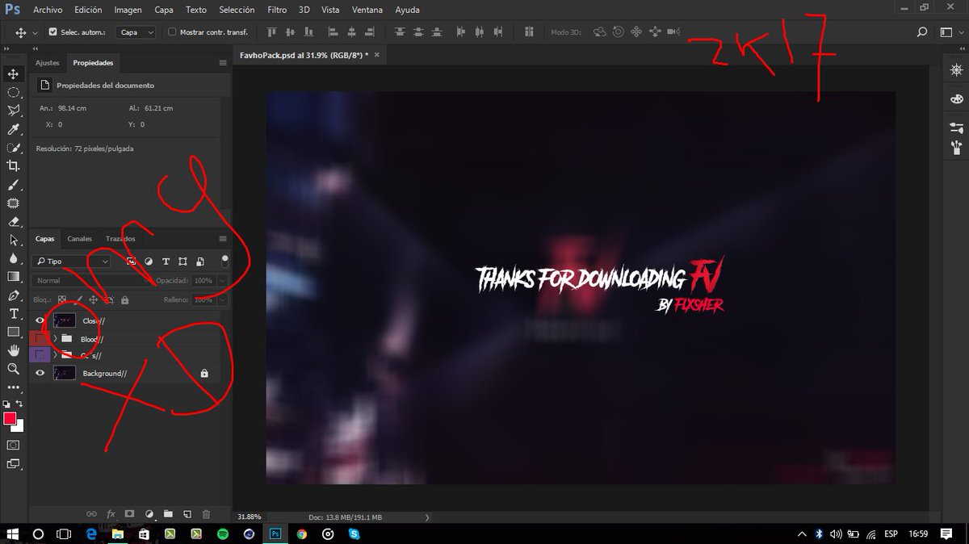Image resolution: width=969 pixels, height=544 pixels.
Task: Select the Brush tool
Action: 14,185
